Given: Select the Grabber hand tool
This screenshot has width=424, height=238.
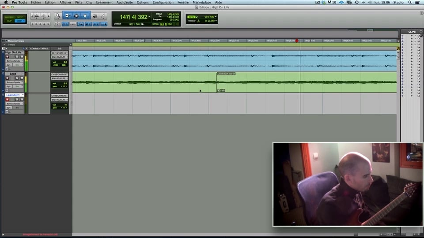Looking at the screenshot, I should (85, 16).
